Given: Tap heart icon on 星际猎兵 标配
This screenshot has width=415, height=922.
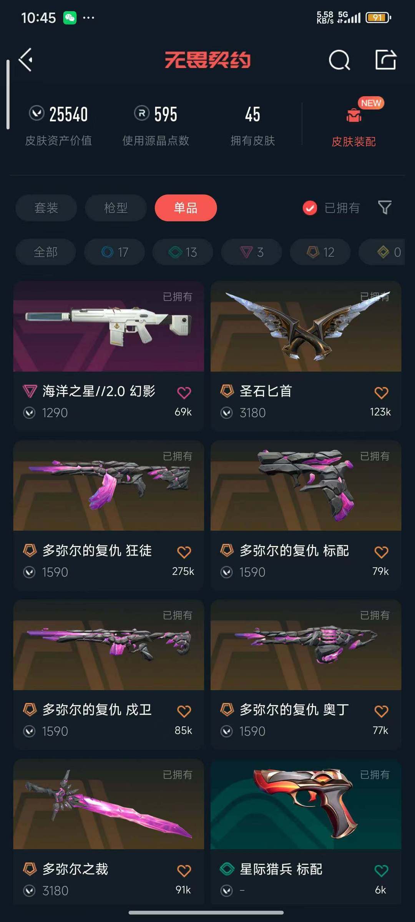Looking at the screenshot, I should coord(381,871).
